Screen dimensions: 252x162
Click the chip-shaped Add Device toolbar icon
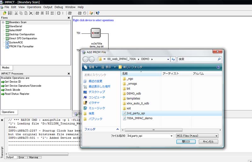pyautogui.click(x=59, y=13)
